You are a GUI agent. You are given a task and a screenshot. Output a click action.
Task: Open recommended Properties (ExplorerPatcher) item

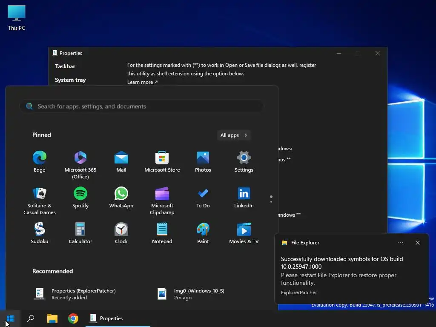point(75,294)
